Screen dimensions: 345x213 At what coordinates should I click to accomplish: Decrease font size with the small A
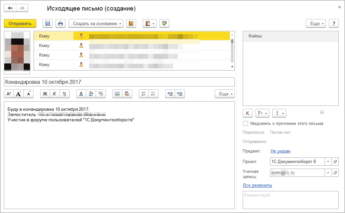point(29,94)
